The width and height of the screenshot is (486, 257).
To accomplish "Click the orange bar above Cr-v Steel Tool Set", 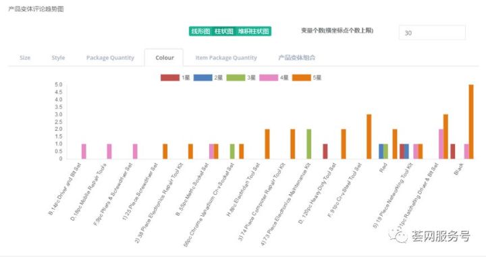I will (369, 136).
